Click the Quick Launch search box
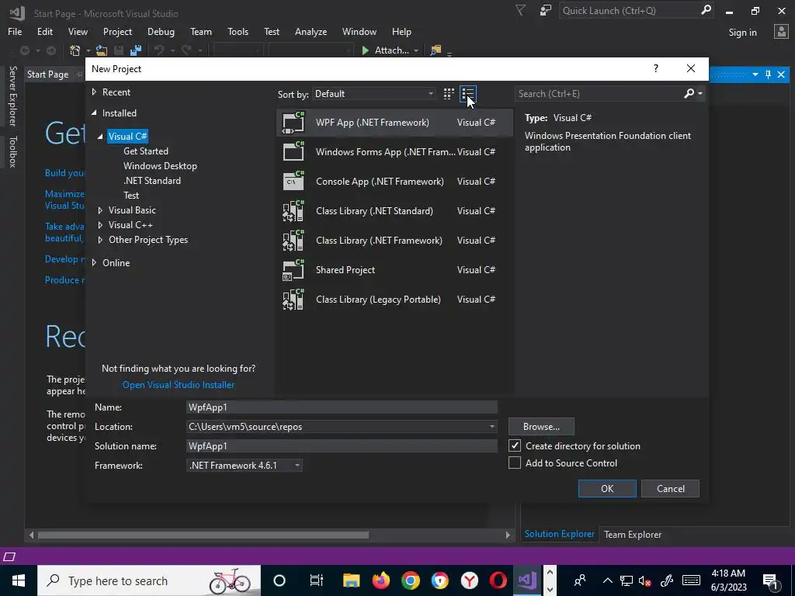Viewport: 795px width, 596px height. click(630, 11)
